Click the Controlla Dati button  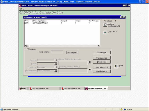click(x=102, y=52)
